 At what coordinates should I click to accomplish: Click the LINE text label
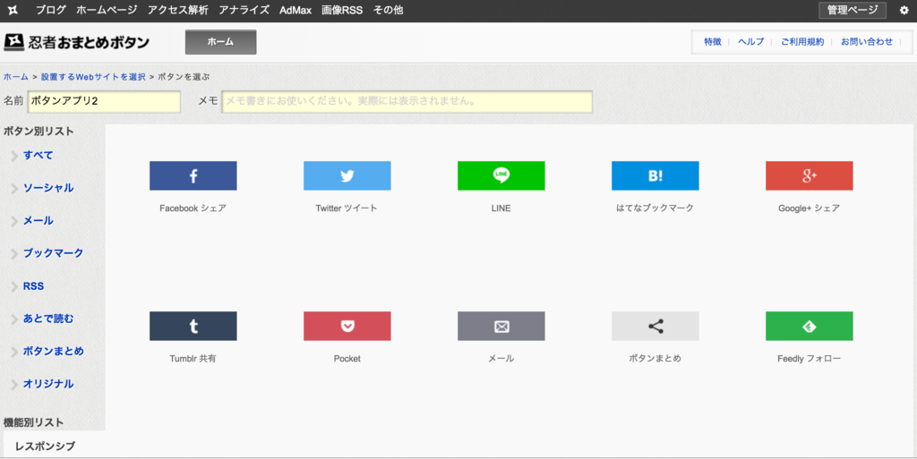pyautogui.click(x=501, y=208)
